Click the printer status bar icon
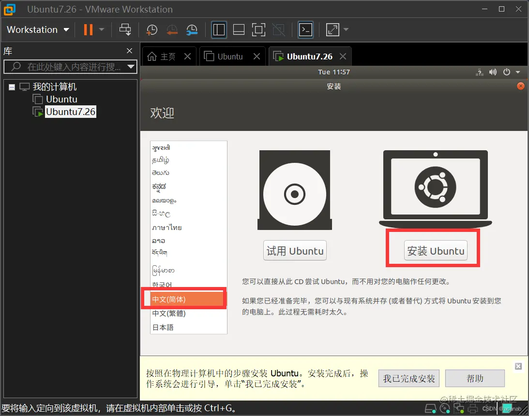The height and width of the screenshot is (416, 529). coord(473,409)
